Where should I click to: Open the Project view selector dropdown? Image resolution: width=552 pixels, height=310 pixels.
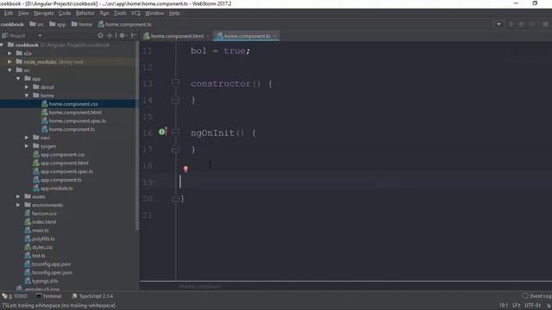[x=40, y=36]
